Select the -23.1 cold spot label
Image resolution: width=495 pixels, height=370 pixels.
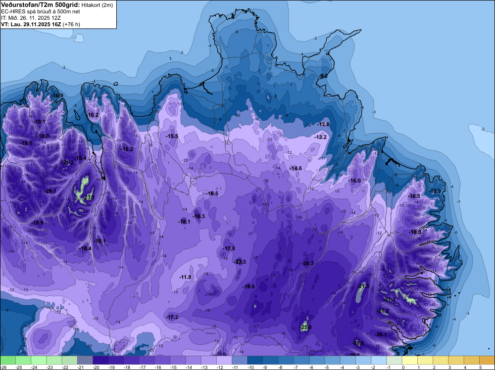tap(89, 198)
